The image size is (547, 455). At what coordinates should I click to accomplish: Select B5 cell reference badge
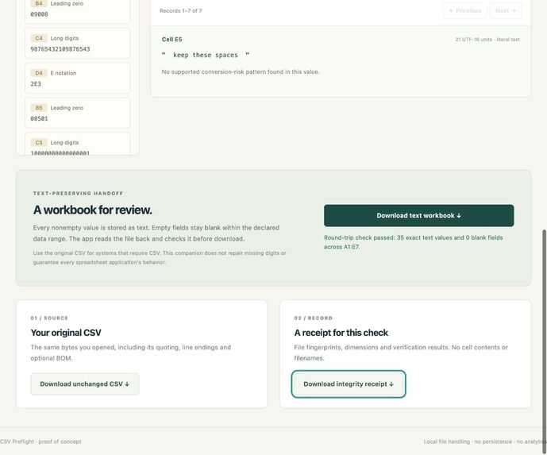coord(39,108)
